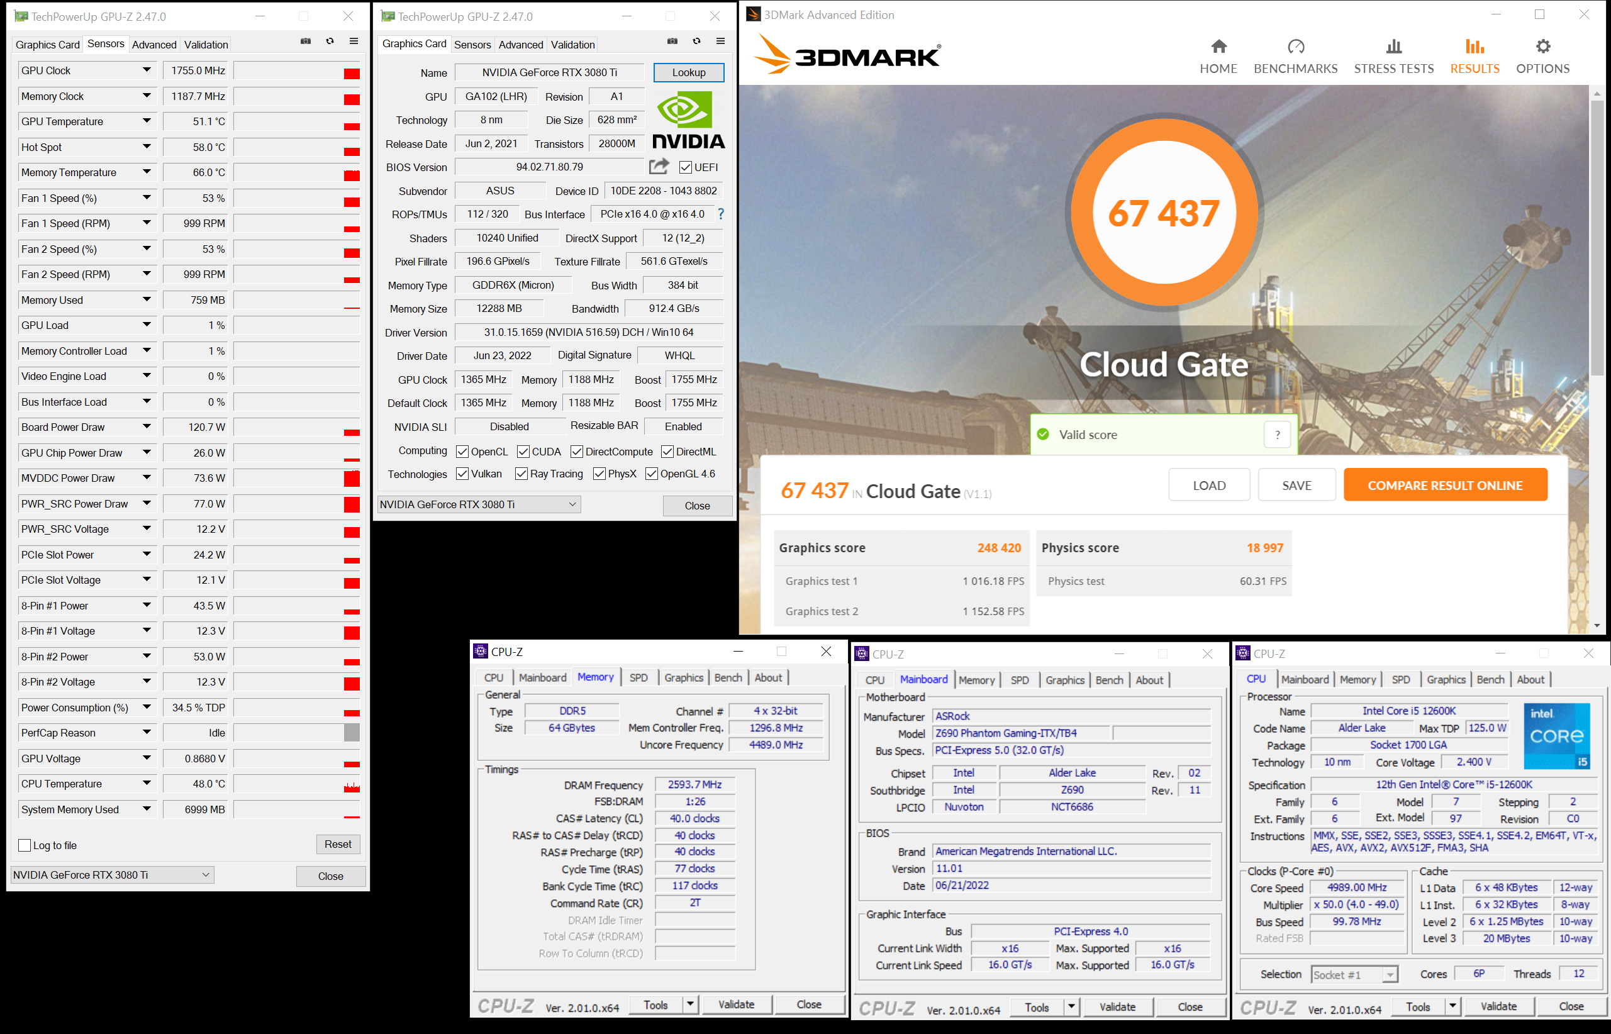Screen dimensions: 1611x1034
Task: Open SPD tab in CPU-Z Memory window
Action: [638, 677]
